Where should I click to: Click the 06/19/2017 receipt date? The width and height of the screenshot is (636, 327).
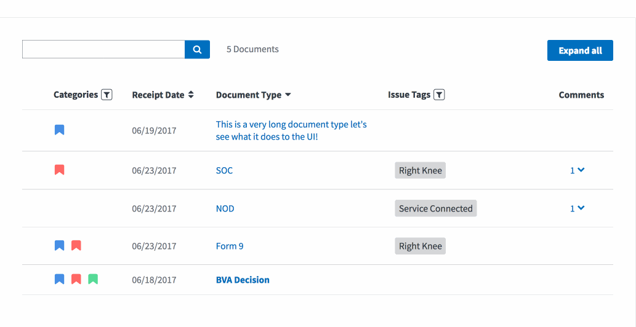(154, 131)
